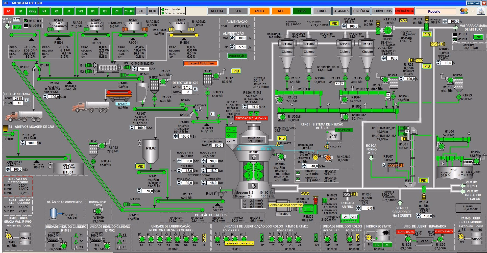Click the B1L01 bin graphic
487x253 pixels.
[68, 169]
